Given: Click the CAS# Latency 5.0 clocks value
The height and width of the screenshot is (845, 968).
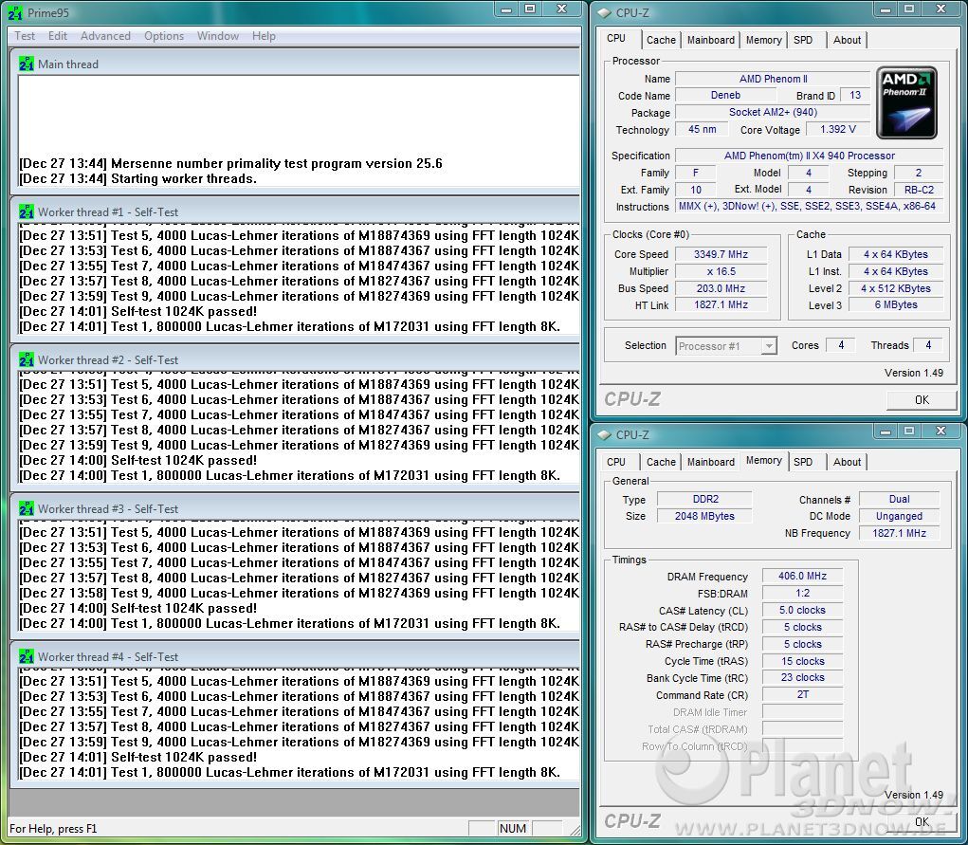Looking at the screenshot, I should tap(802, 610).
